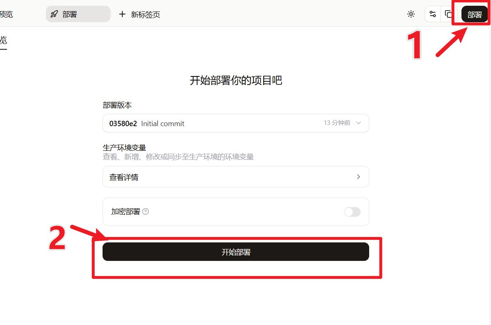Open the sliders settings icon
491x325 pixels.
(432, 14)
